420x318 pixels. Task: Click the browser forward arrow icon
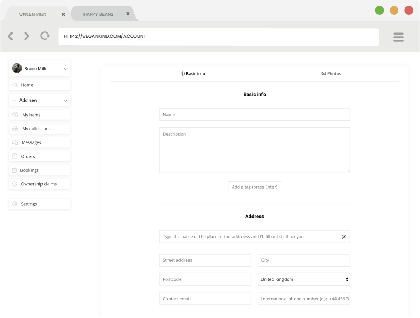tap(27, 36)
